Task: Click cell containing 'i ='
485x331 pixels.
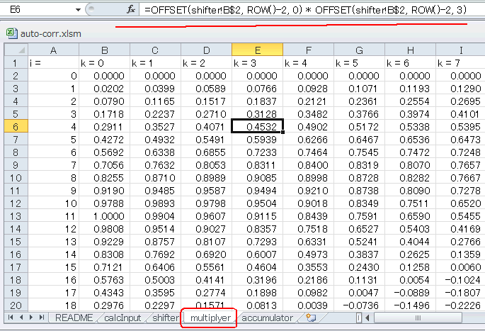Action: [x=54, y=63]
